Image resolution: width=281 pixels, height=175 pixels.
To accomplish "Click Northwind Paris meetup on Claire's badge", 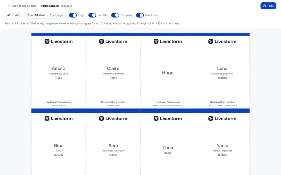I will [113, 102].
